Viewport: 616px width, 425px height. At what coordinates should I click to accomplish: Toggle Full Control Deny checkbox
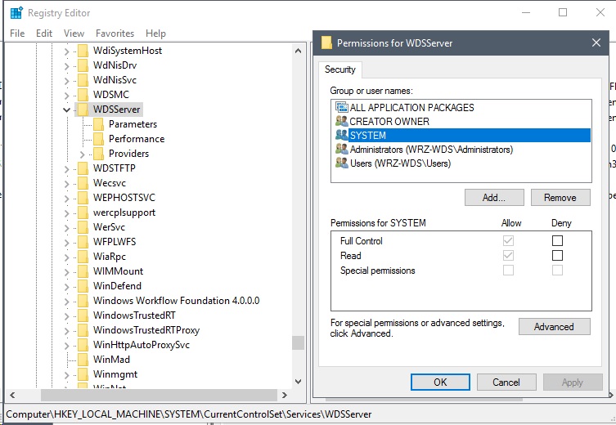click(x=557, y=240)
